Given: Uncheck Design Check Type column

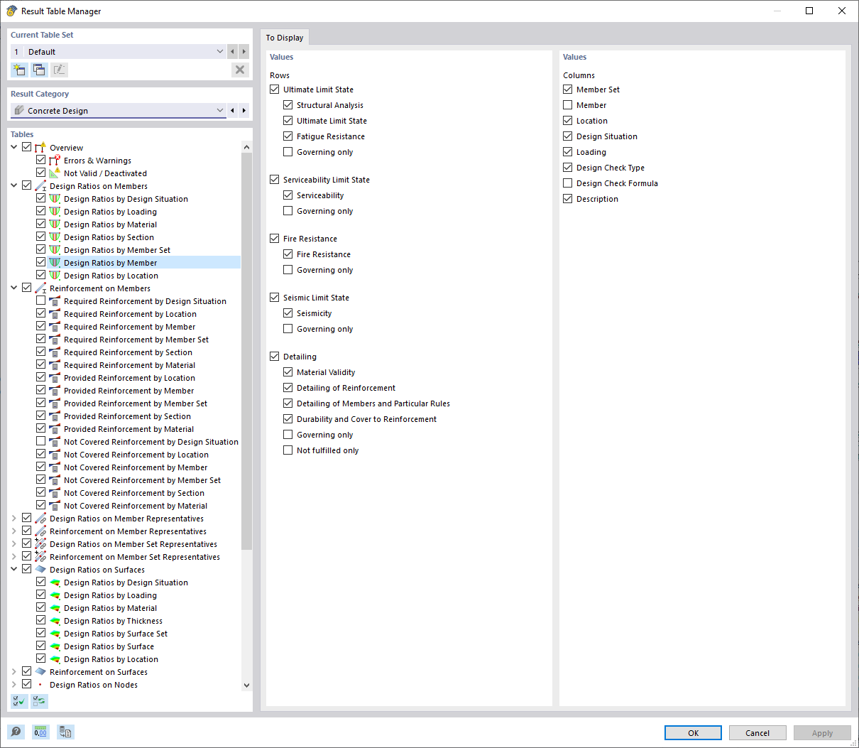Looking at the screenshot, I should pyautogui.click(x=568, y=168).
